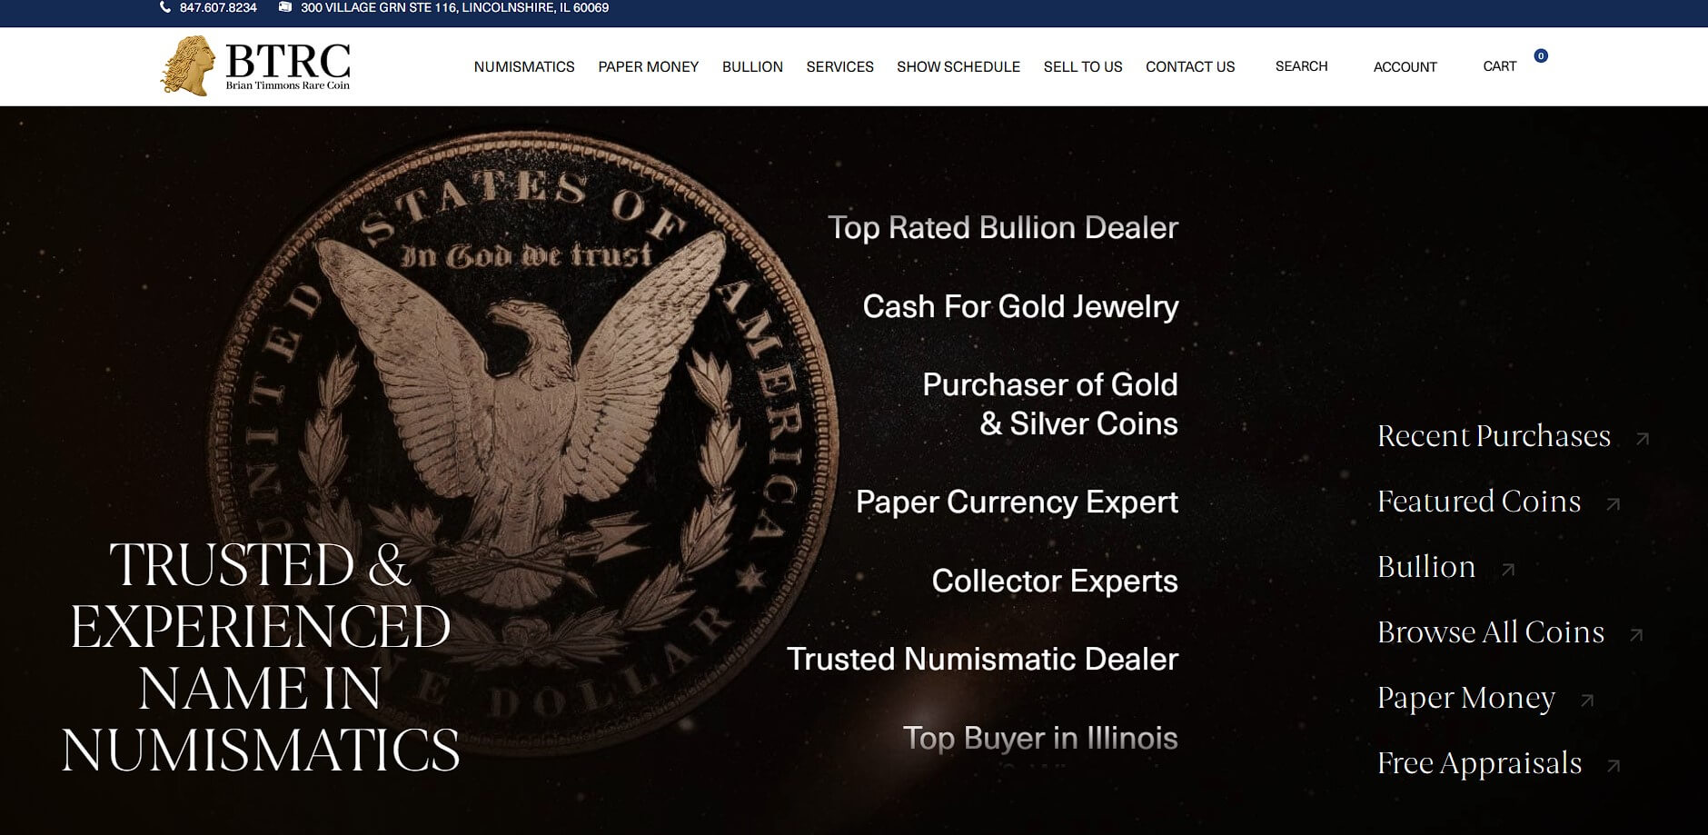Click the BTRC gold head logo
This screenshot has height=835, width=1708.
pos(189,65)
